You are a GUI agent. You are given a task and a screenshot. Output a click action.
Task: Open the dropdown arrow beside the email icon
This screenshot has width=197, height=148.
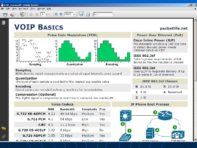point(16,14)
